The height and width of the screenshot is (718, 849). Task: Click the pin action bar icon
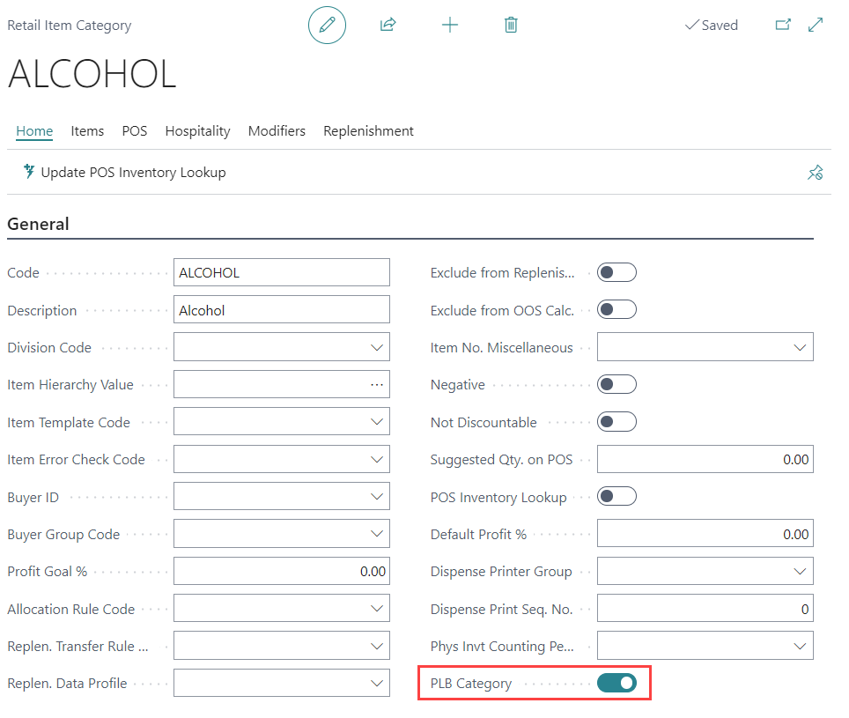pos(815,173)
